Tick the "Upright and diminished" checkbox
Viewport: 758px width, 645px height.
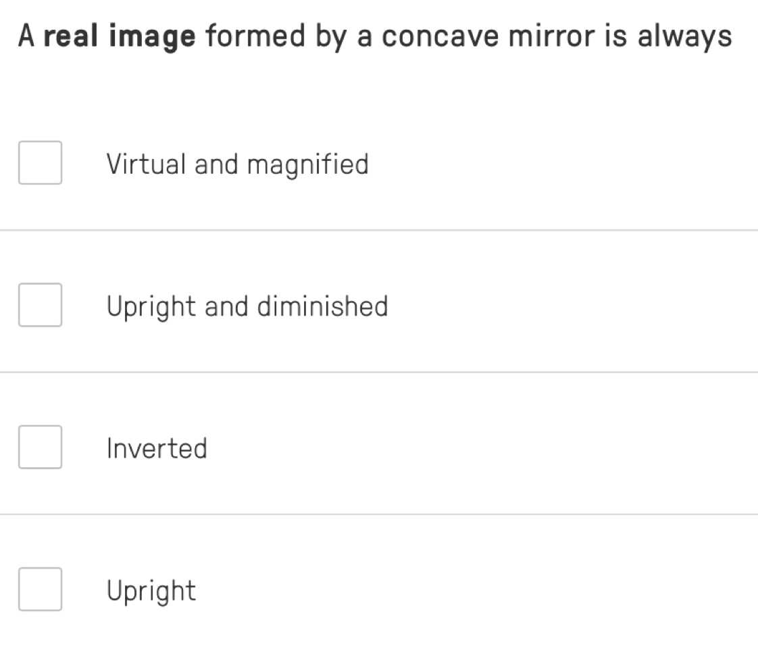pos(40,305)
